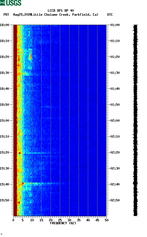Click the "01:50" UTC time label
The height and width of the screenshot is (237, 147).
(115, 105)
